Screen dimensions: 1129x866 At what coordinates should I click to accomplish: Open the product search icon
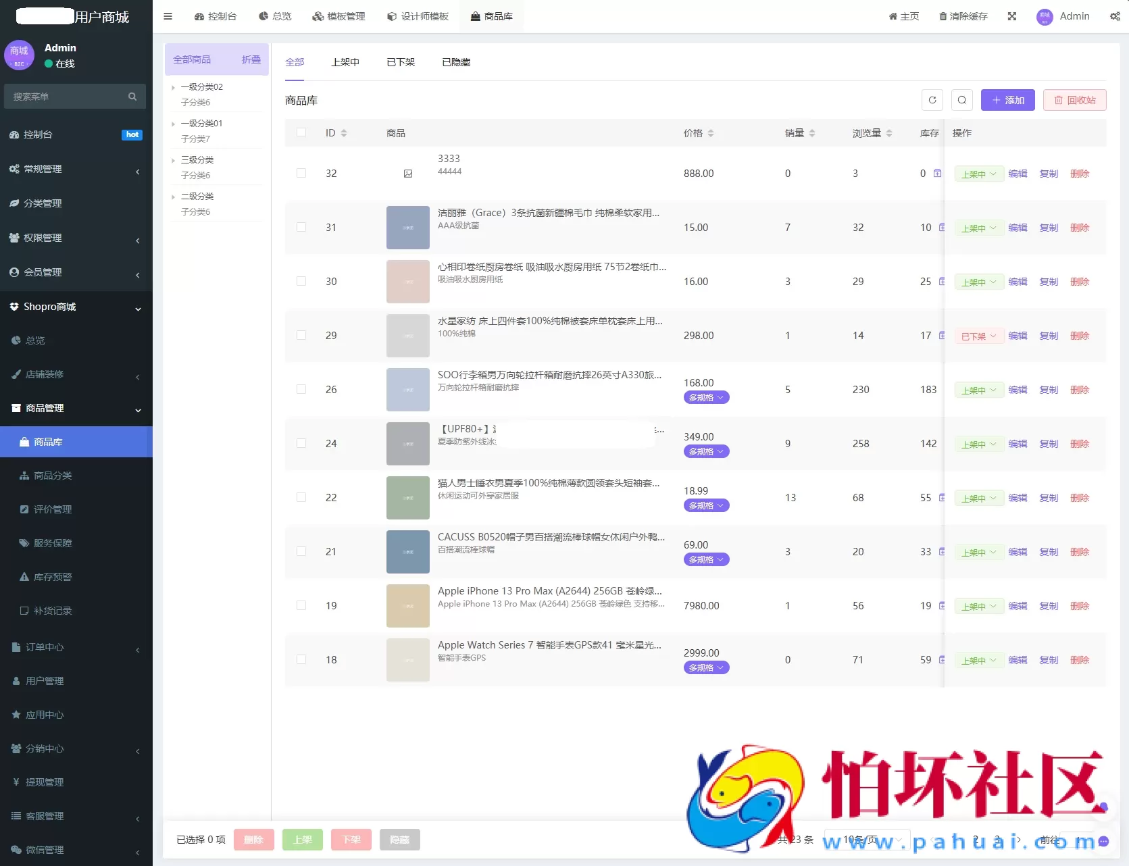click(x=962, y=100)
